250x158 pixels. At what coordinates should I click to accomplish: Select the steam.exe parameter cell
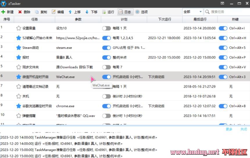tap(64, 48)
